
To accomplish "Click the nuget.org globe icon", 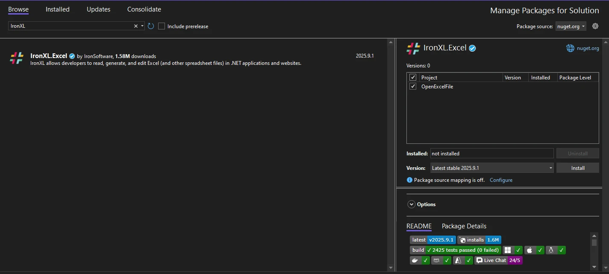I will coord(570,48).
